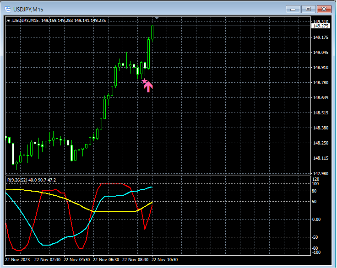Click the 22 Nov 02:30 time label
The image size is (337, 268).
pos(48,259)
